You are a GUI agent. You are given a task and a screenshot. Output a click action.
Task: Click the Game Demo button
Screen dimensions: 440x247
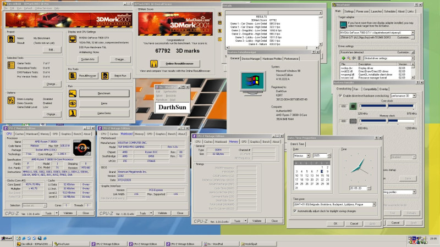click(104, 113)
